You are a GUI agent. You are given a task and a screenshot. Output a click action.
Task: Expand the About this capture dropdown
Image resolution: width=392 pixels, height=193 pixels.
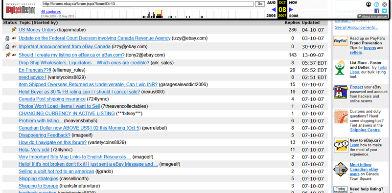372,17
